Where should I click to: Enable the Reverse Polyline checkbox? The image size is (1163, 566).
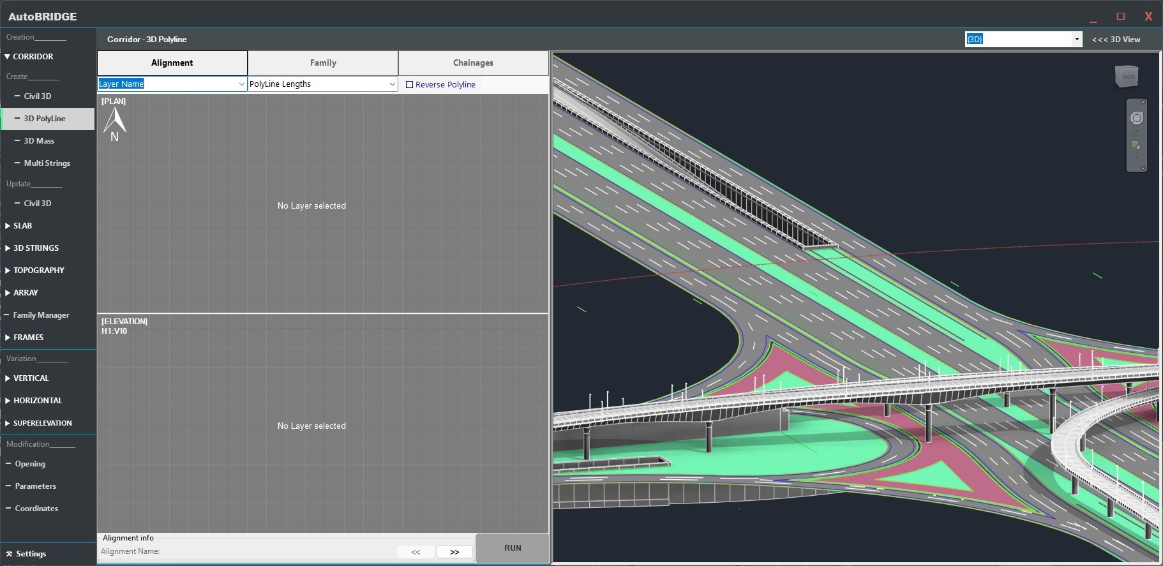(410, 85)
